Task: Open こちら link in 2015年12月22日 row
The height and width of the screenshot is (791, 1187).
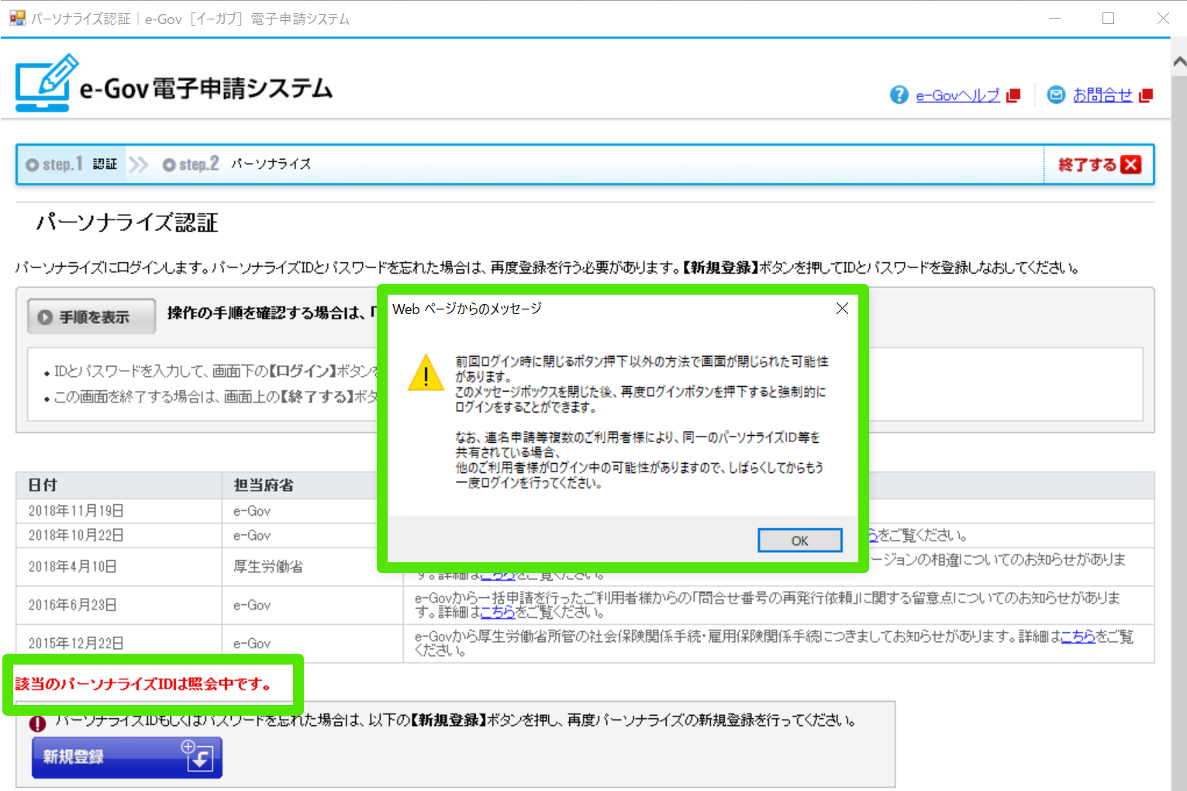Action: point(1078,637)
